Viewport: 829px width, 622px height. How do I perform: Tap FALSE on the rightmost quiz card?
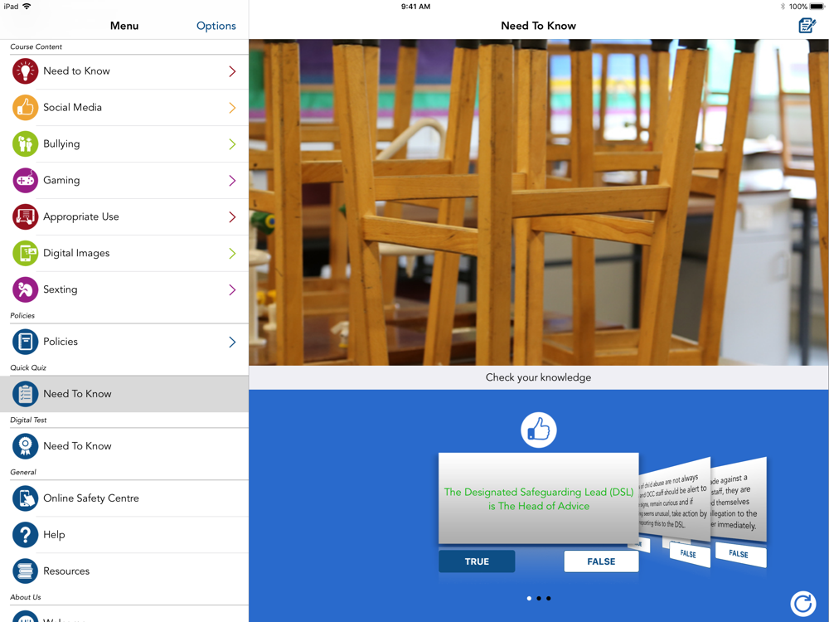(x=739, y=554)
